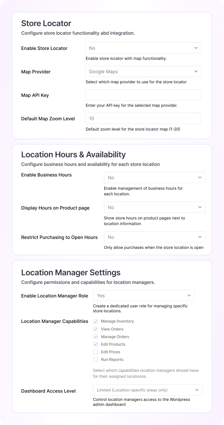Click the Location Manager Capabilities label

pos(55,321)
